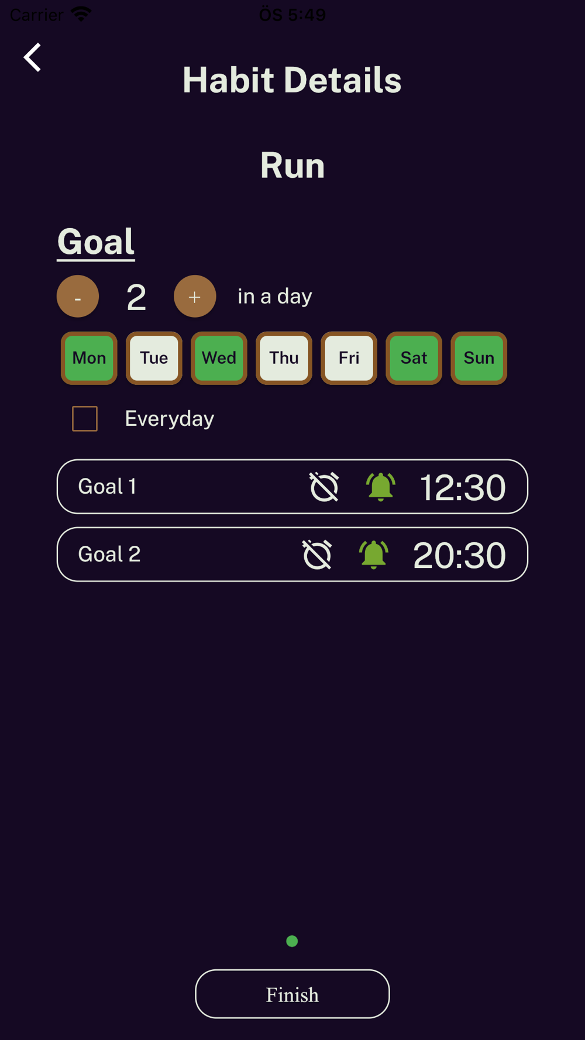Click the green bell icon in Goal 1
Image resolution: width=585 pixels, height=1040 pixels.
click(380, 487)
